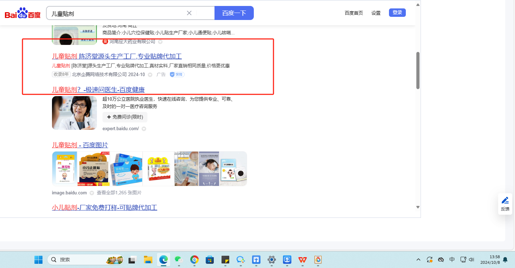Switch to Microsoft Edge on the taskbar

point(163,260)
